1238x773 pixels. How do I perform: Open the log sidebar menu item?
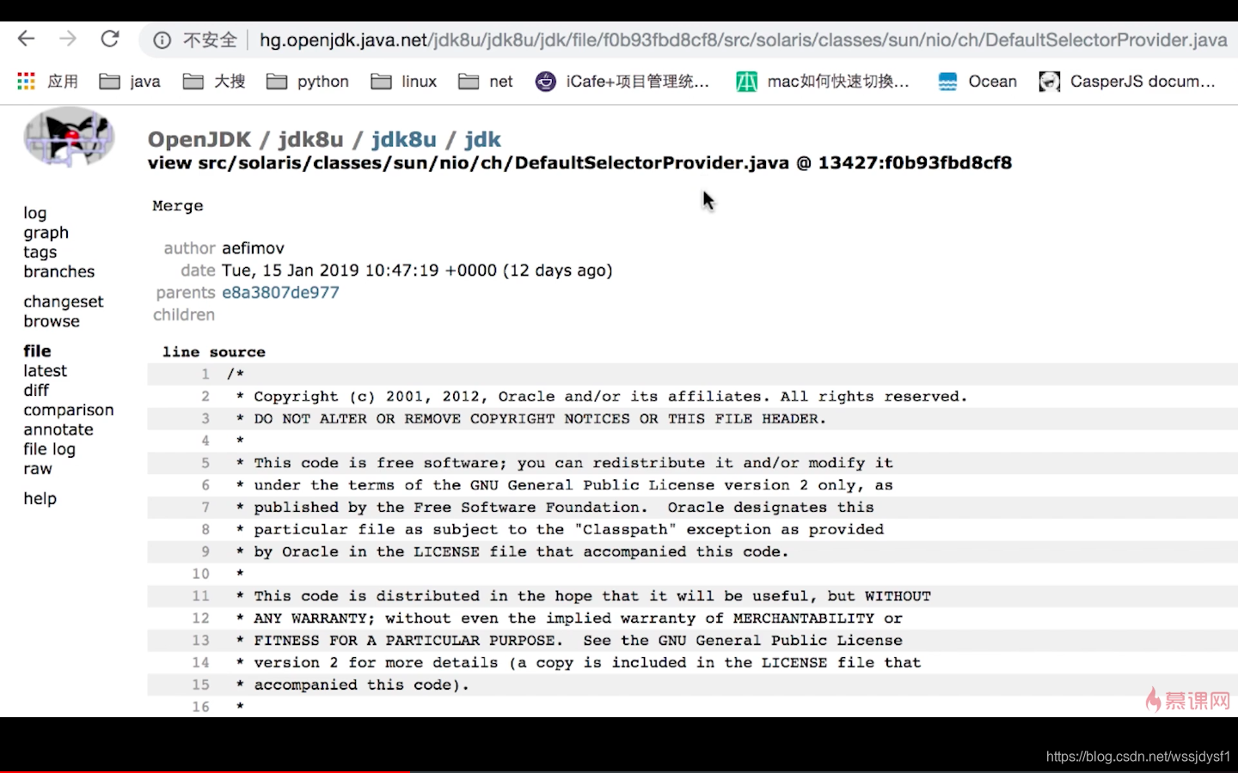pyautogui.click(x=35, y=213)
